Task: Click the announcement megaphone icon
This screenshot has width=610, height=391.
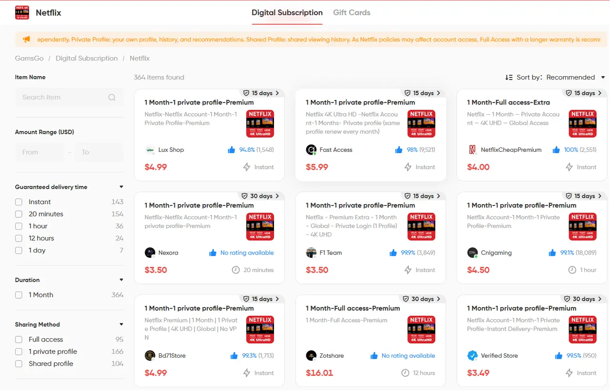Action: [x=27, y=39]
